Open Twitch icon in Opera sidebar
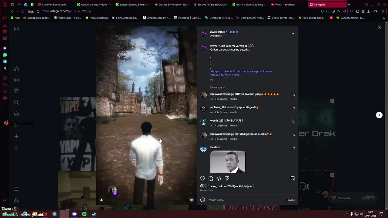388x218 pixels. tap(5, 48)
